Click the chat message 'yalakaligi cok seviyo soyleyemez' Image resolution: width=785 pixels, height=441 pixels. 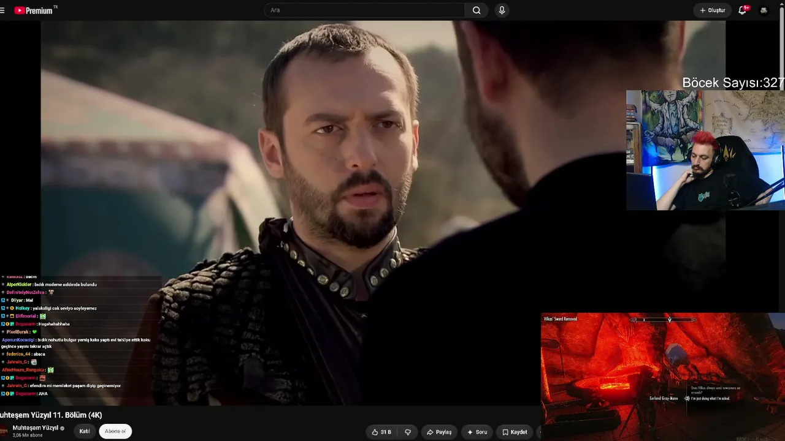pyautogui.click(x=64, y=308)
